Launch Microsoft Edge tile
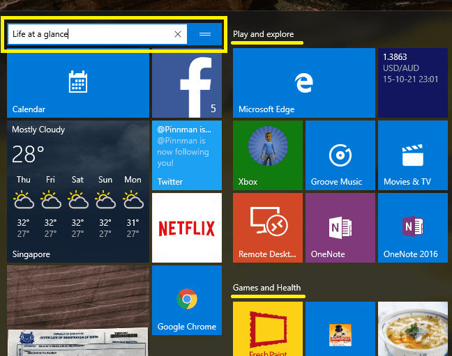 (x=304, y=83)
